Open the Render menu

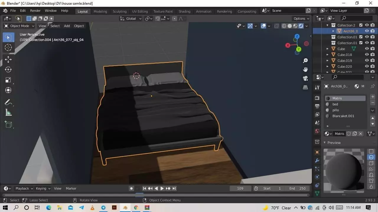point(35,11)
